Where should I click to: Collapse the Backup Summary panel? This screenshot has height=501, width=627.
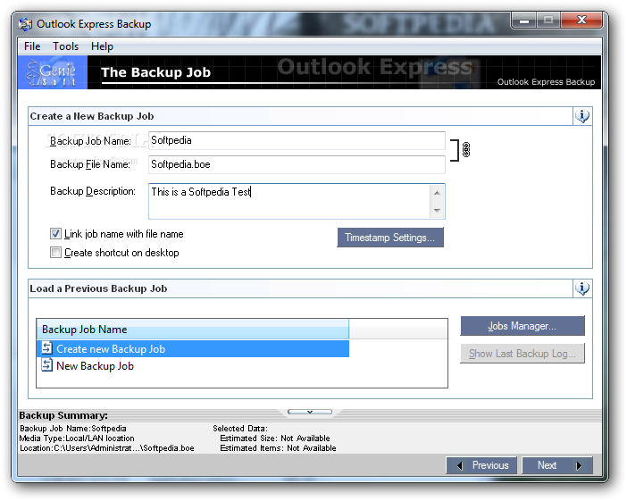click(310, 412)
